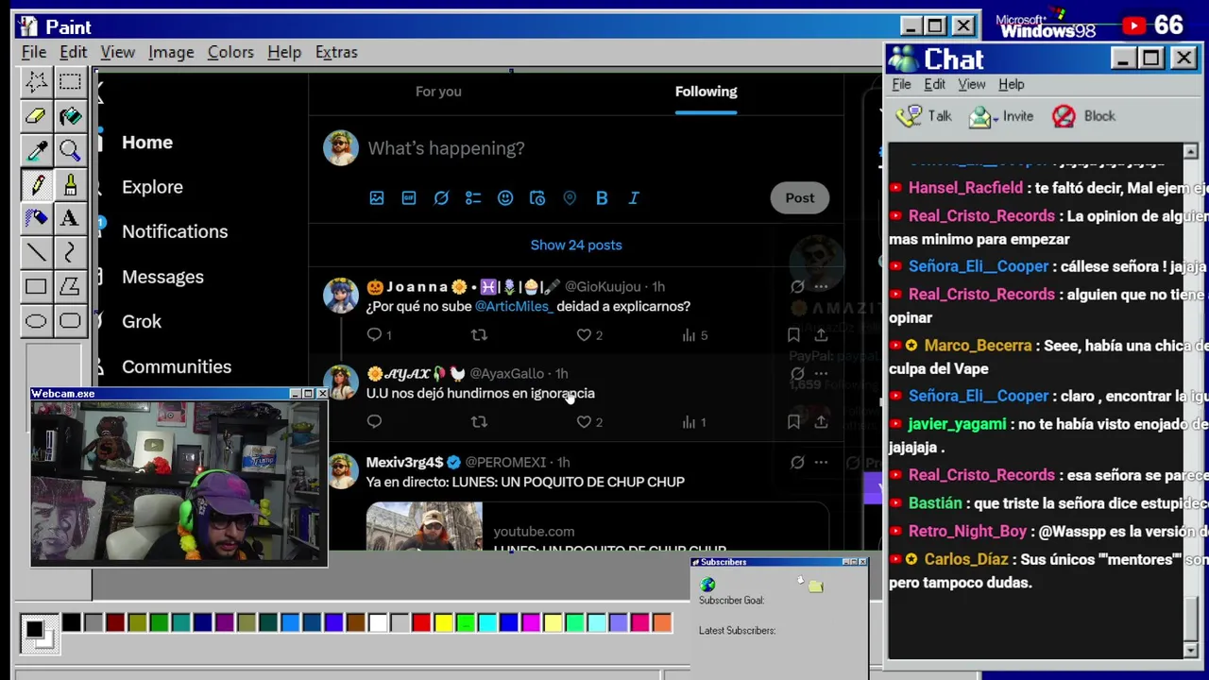
Task: Open Paint's Extras menu
Action: (x=336, y=52)
